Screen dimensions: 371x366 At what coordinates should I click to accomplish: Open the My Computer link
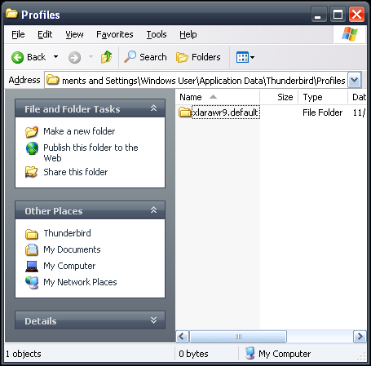click(69, 266)
